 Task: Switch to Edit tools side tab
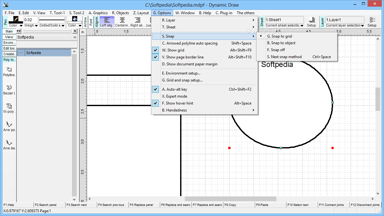click(9, 48)
